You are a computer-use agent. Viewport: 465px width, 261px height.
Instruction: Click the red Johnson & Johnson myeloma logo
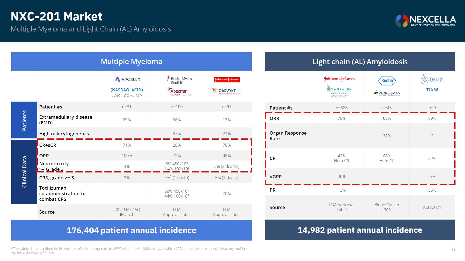click(x=227, y=80)
